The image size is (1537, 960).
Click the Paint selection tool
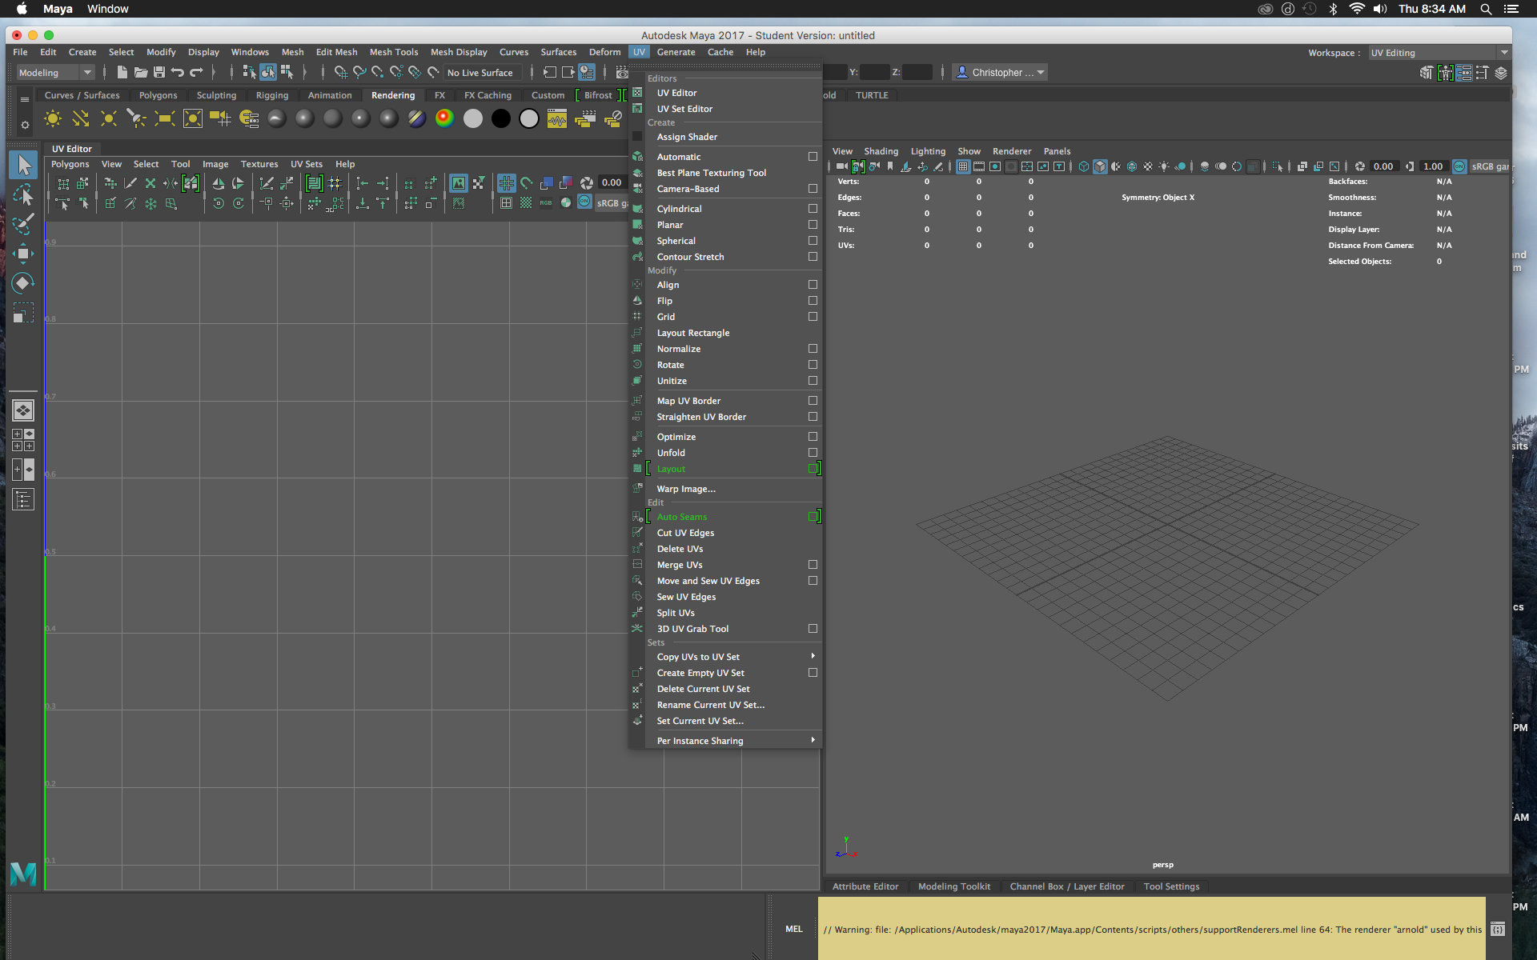pyautogui.click(x=23, y=224)
